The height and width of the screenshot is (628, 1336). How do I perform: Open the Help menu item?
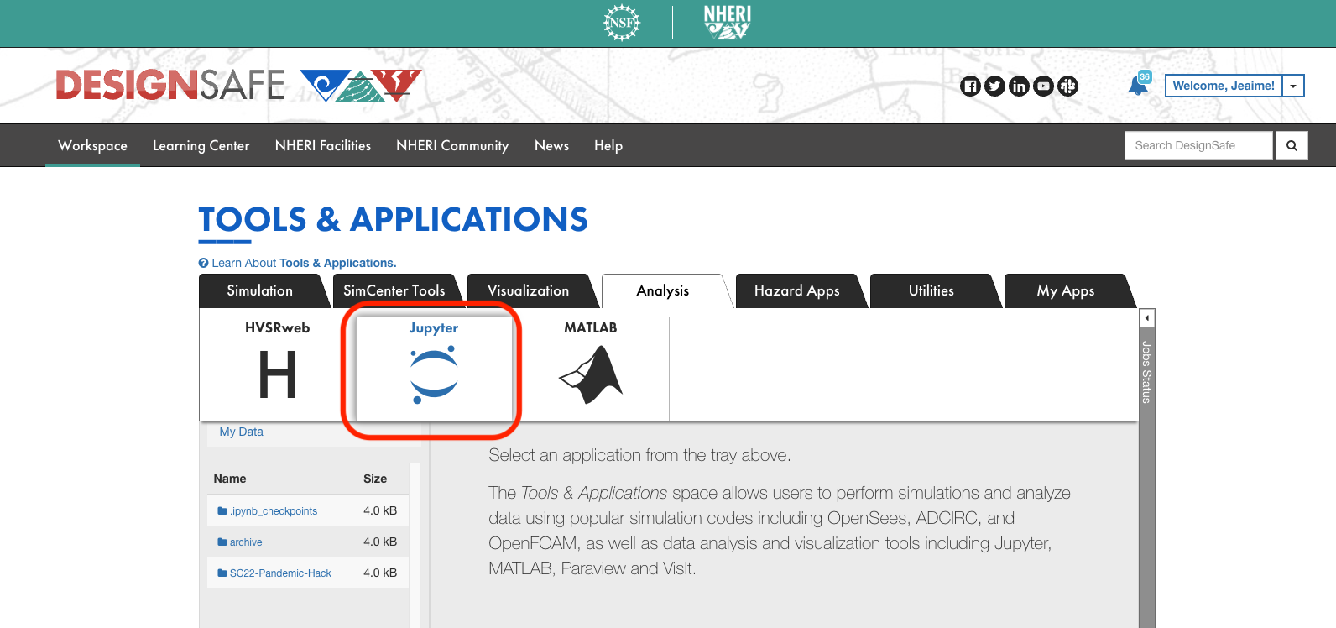(x=608, y=145)
